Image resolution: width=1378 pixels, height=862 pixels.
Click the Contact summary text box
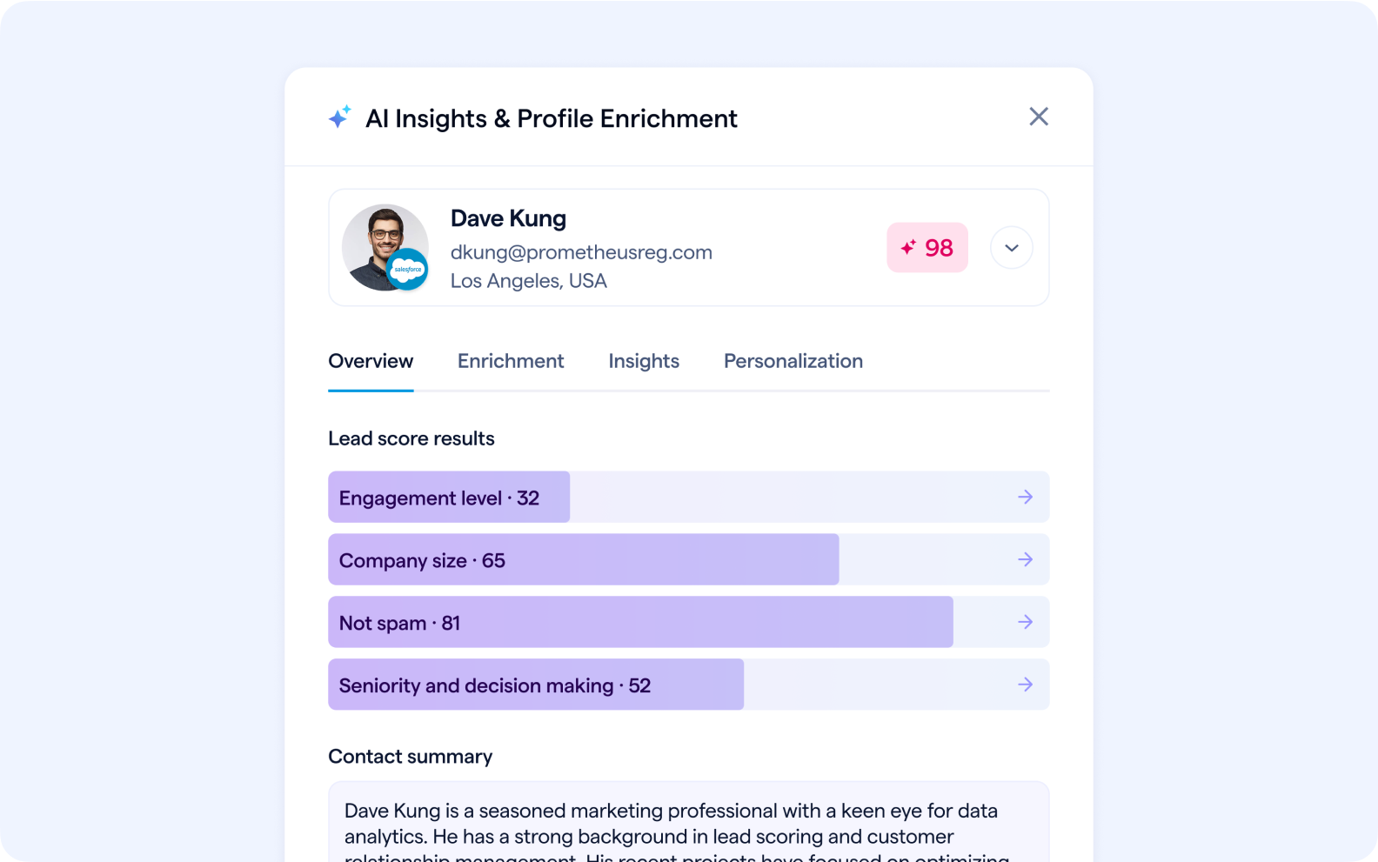tap(688, 826)
